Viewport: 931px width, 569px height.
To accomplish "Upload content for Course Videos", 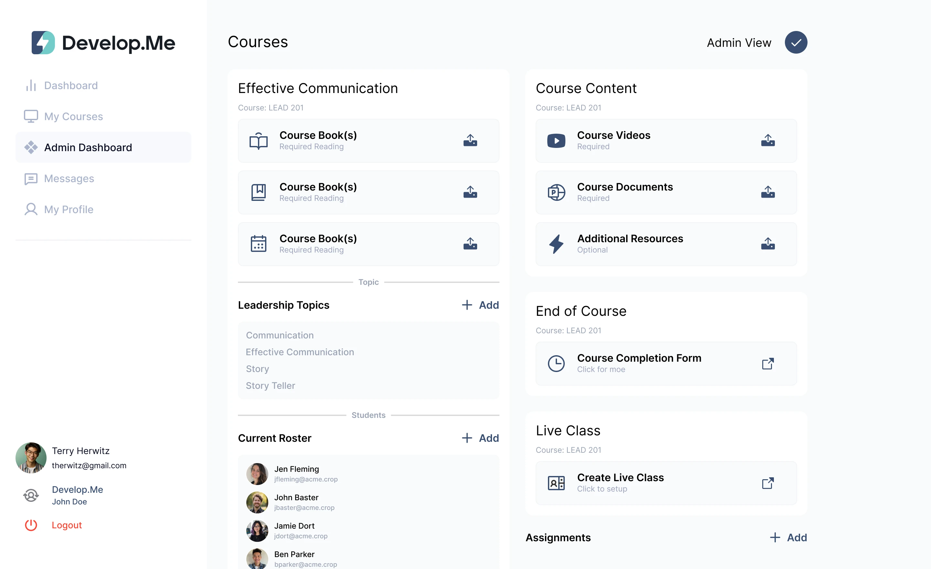I will click(x=768, y=140).
